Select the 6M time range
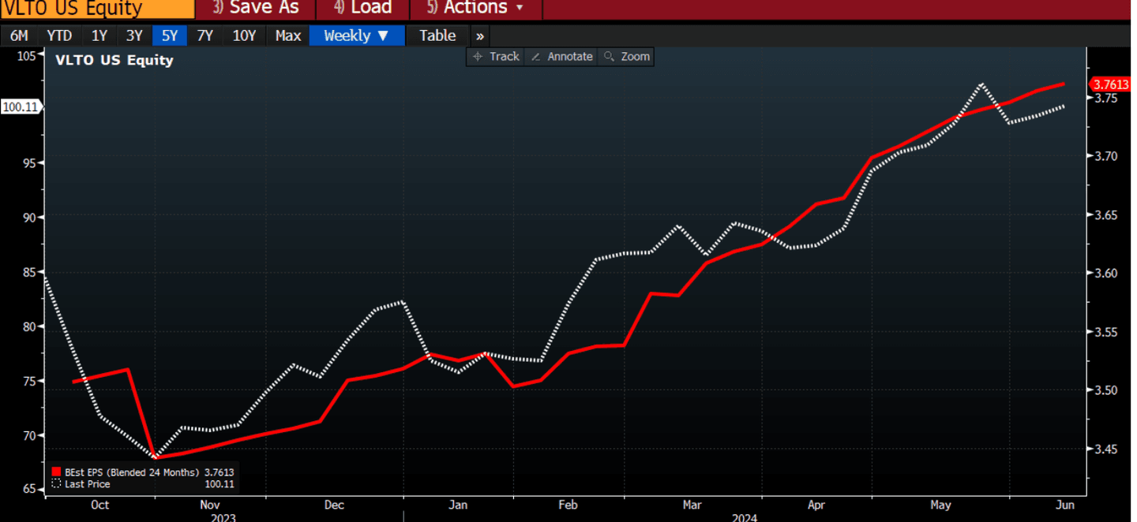This screenshot has height=522, width=1137. pos(19,35)
